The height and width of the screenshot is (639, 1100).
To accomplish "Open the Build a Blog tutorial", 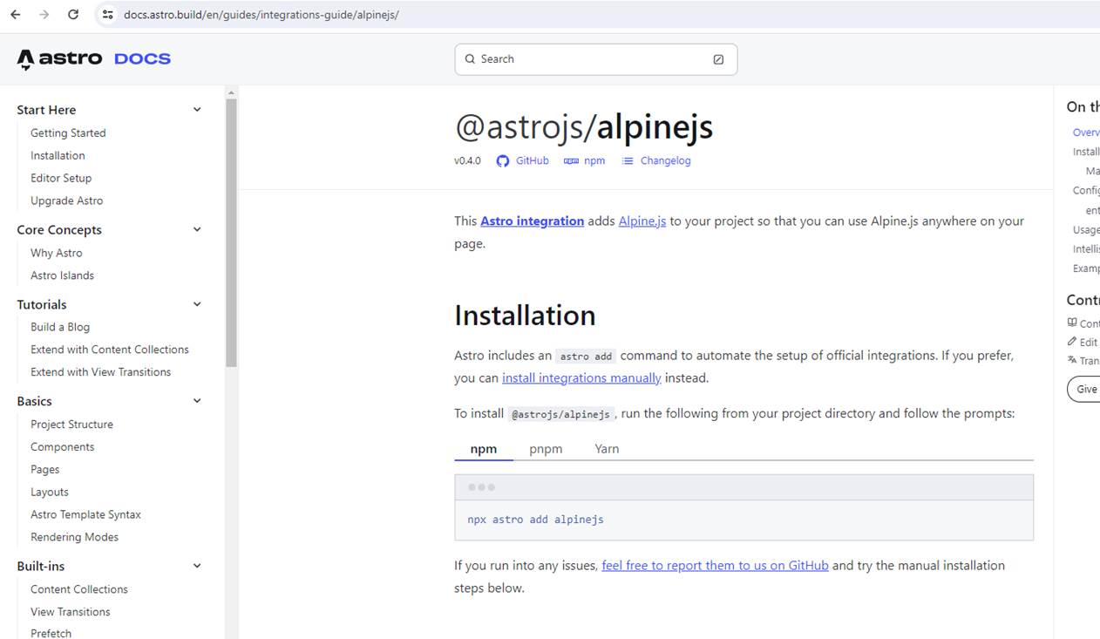I will coord(60,328).
